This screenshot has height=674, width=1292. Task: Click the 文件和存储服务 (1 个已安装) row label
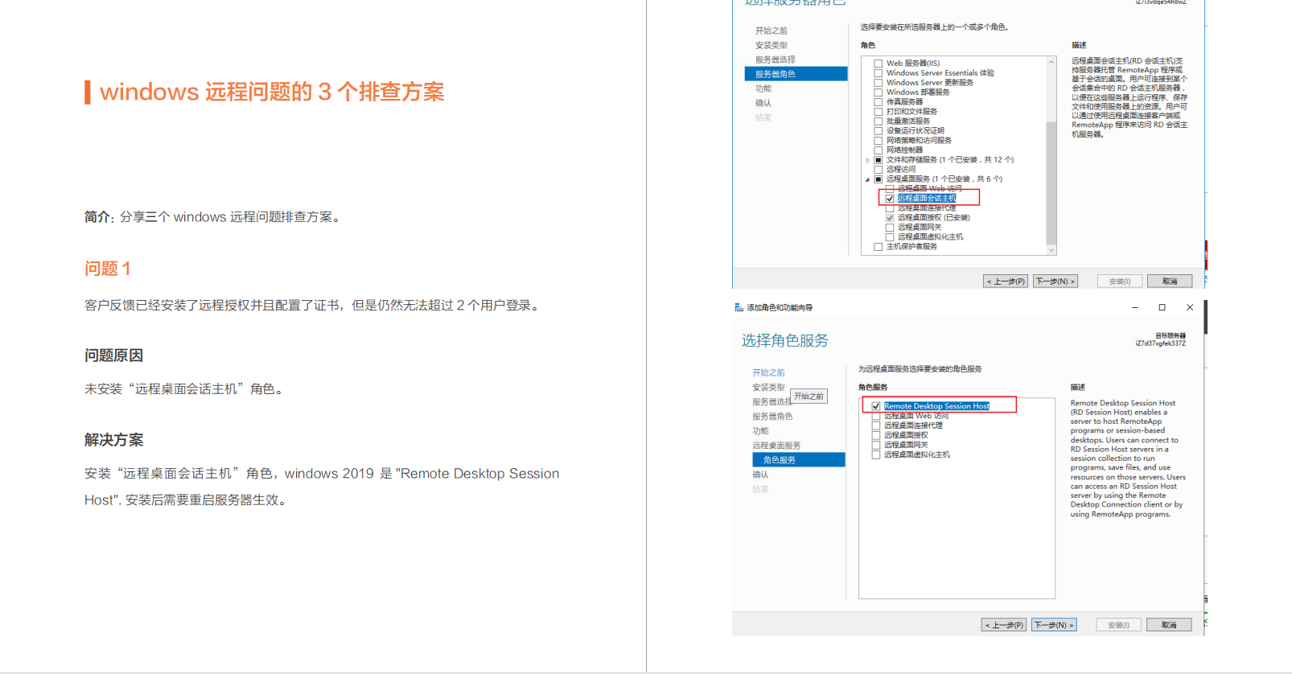click(950, 160)
